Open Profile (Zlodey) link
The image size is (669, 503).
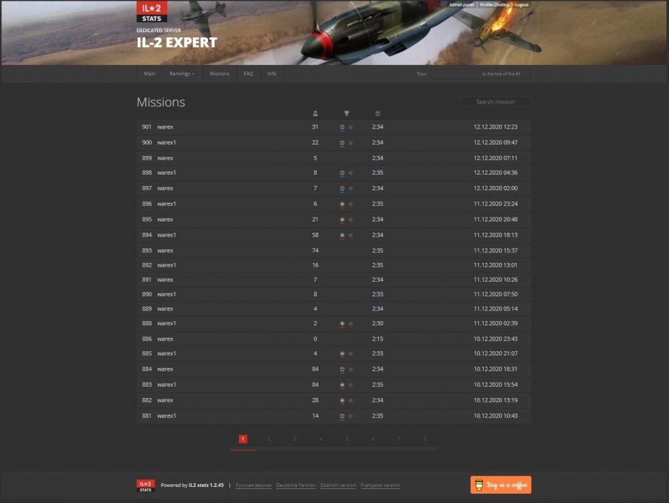coord(494,5)
